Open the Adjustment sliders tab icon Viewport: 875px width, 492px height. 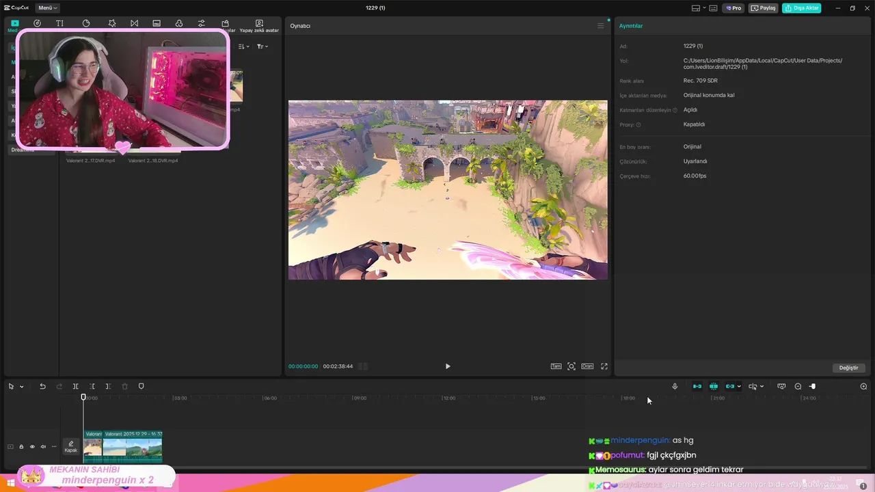tap(201, 23)
